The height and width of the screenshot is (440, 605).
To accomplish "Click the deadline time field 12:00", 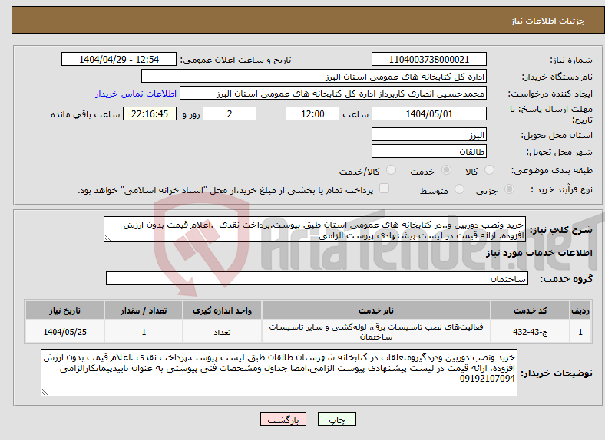I will click(x=312, y=114).
